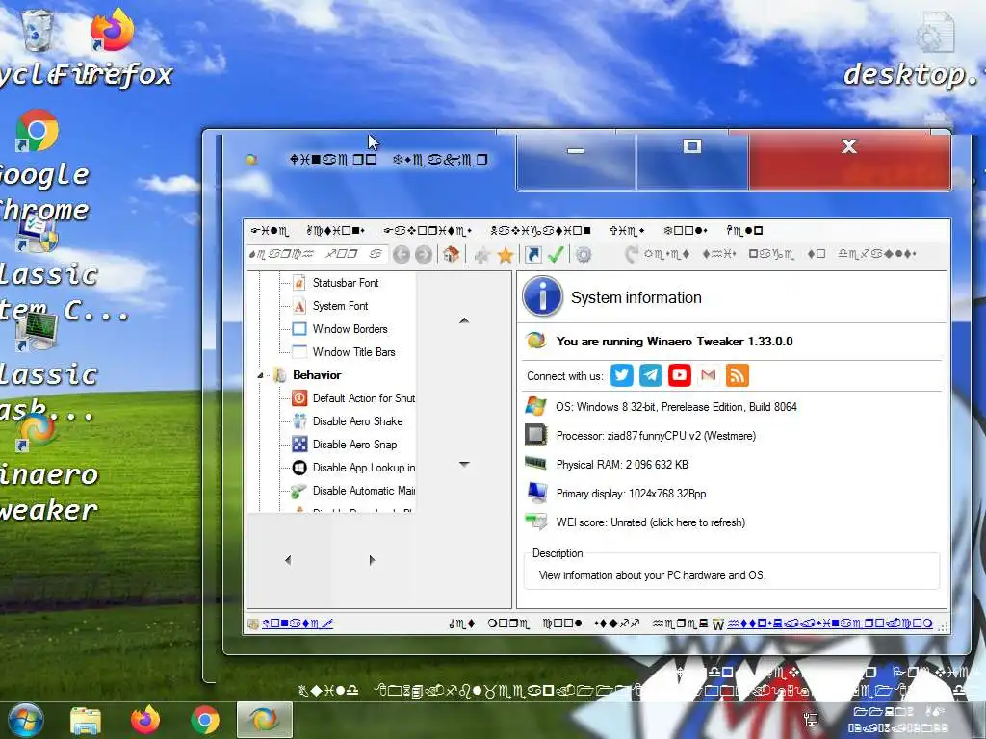
Task: Select Statusbar Font in the tree
Action: 346,283
